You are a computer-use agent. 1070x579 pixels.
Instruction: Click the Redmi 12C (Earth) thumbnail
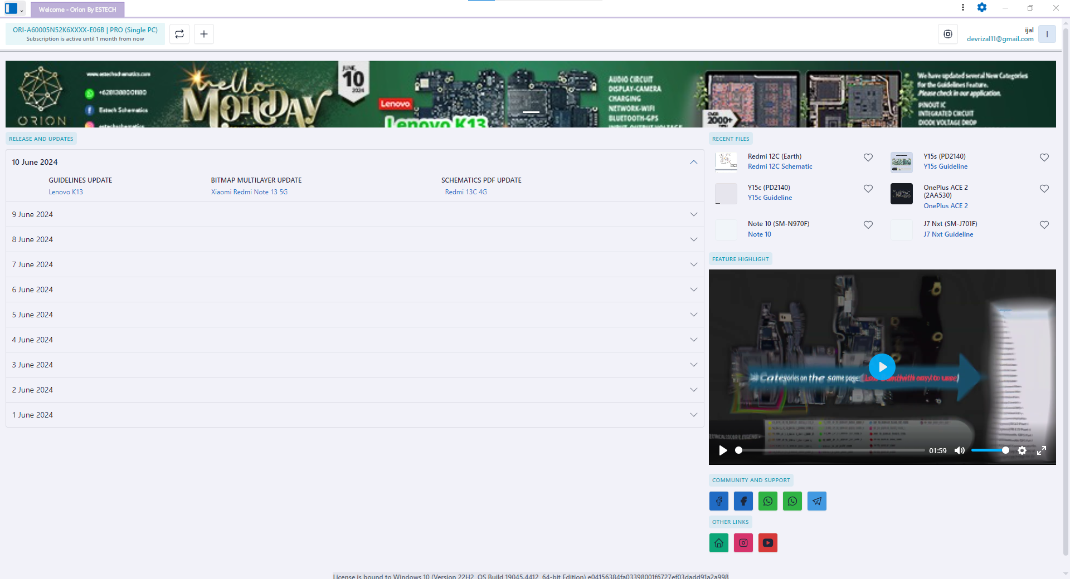click(x=726, y=162)
